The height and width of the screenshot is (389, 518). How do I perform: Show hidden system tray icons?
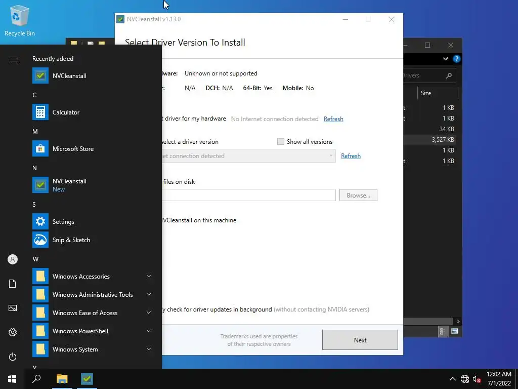(453, 379)
